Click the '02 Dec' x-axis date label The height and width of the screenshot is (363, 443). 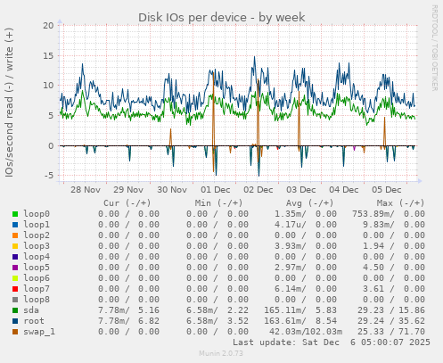pyautogui.click(x=258, y=190)
